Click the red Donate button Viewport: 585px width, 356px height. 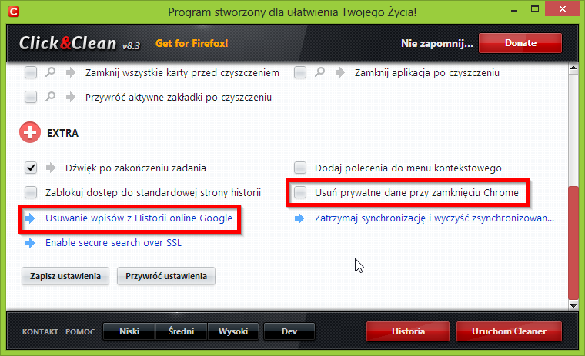click(x=520, y=43)
